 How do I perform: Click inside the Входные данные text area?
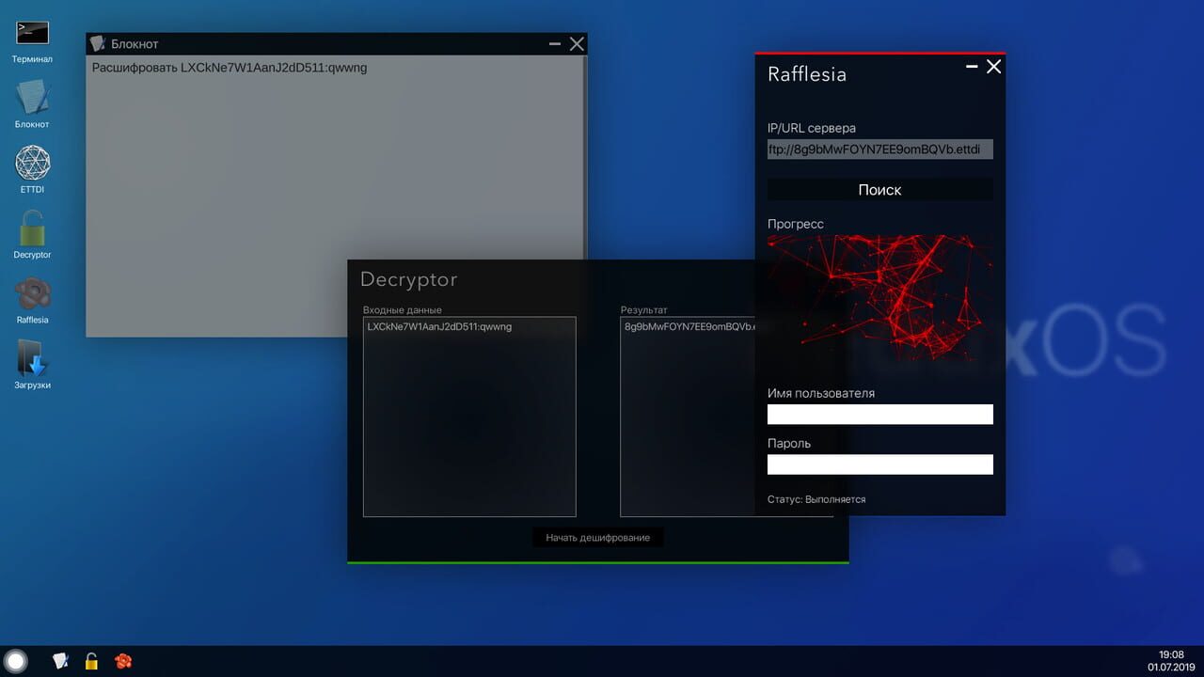[468, 416]
